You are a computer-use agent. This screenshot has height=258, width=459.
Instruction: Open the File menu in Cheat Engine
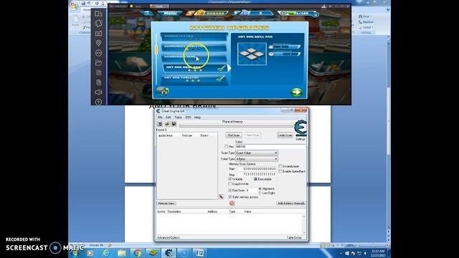(x=160, y=118)
